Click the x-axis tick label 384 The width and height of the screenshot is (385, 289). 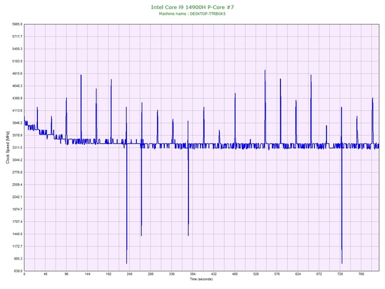point(193,274)
